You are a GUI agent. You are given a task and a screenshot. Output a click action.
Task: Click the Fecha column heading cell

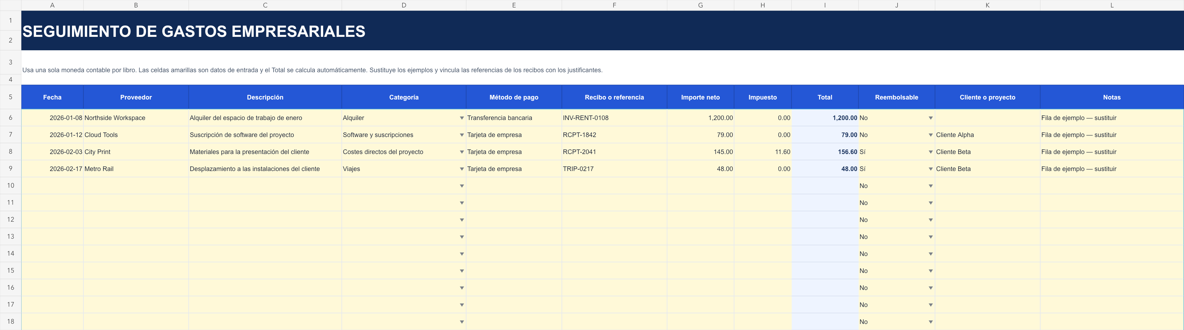coord(52,97)
